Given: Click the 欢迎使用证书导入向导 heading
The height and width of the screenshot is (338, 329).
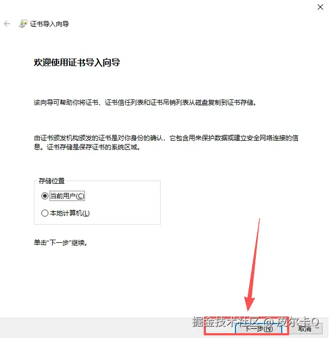Looking at the screenshot, I should 77,62.
